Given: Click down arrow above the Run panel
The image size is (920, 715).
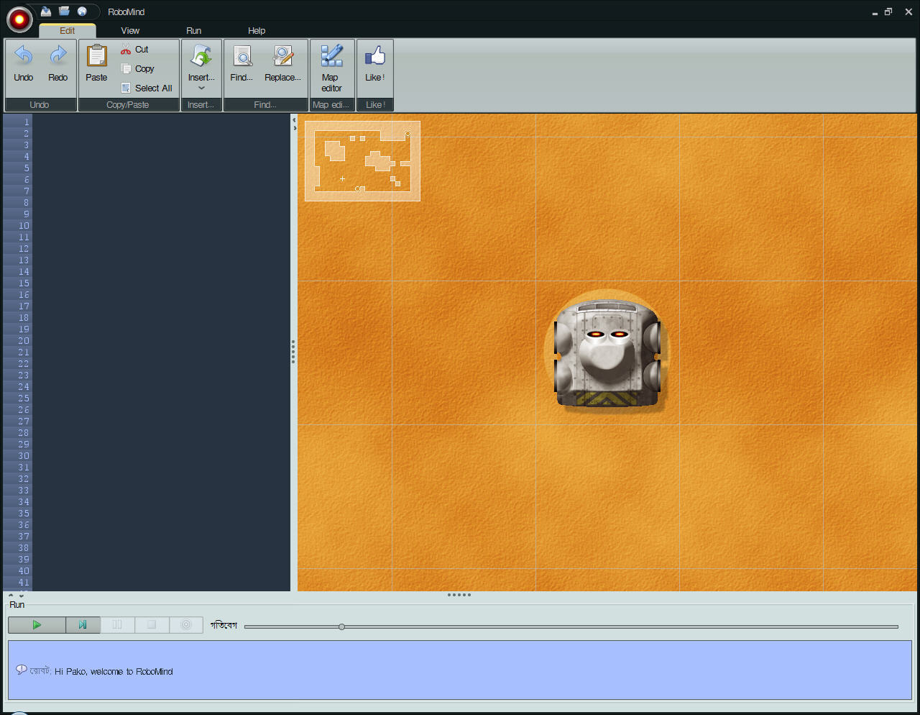Looking at the screenshot, I should (x=21, y=596).
